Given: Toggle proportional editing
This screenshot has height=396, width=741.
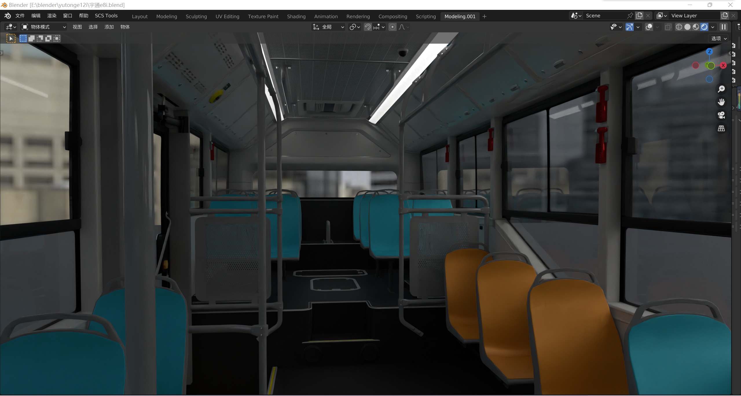Looking at the screenshot, I should click(x=392, y=27).
